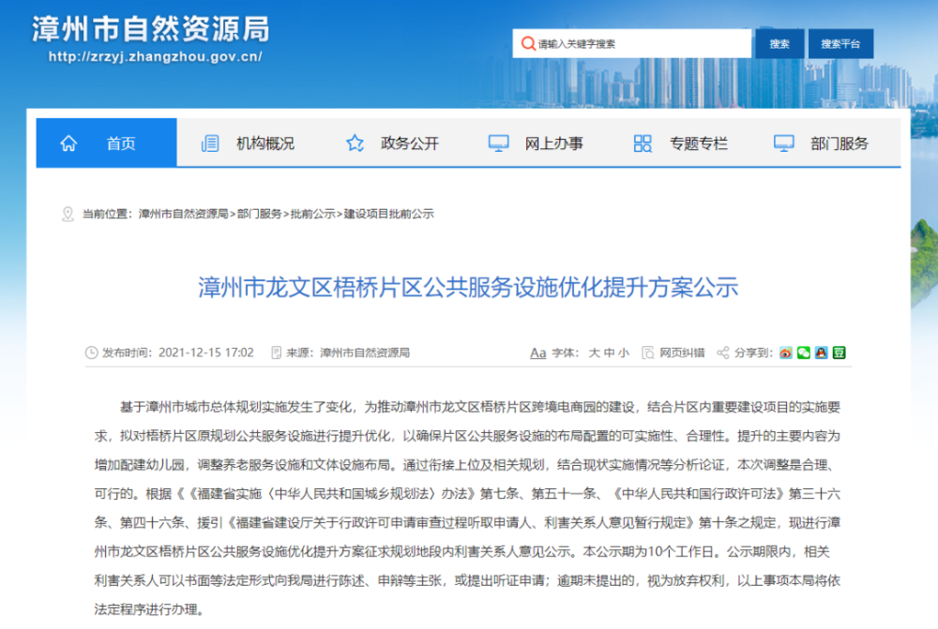Click the site URL under the logo
The height and width of the screenshot is (629, 938).
[156, 57]
